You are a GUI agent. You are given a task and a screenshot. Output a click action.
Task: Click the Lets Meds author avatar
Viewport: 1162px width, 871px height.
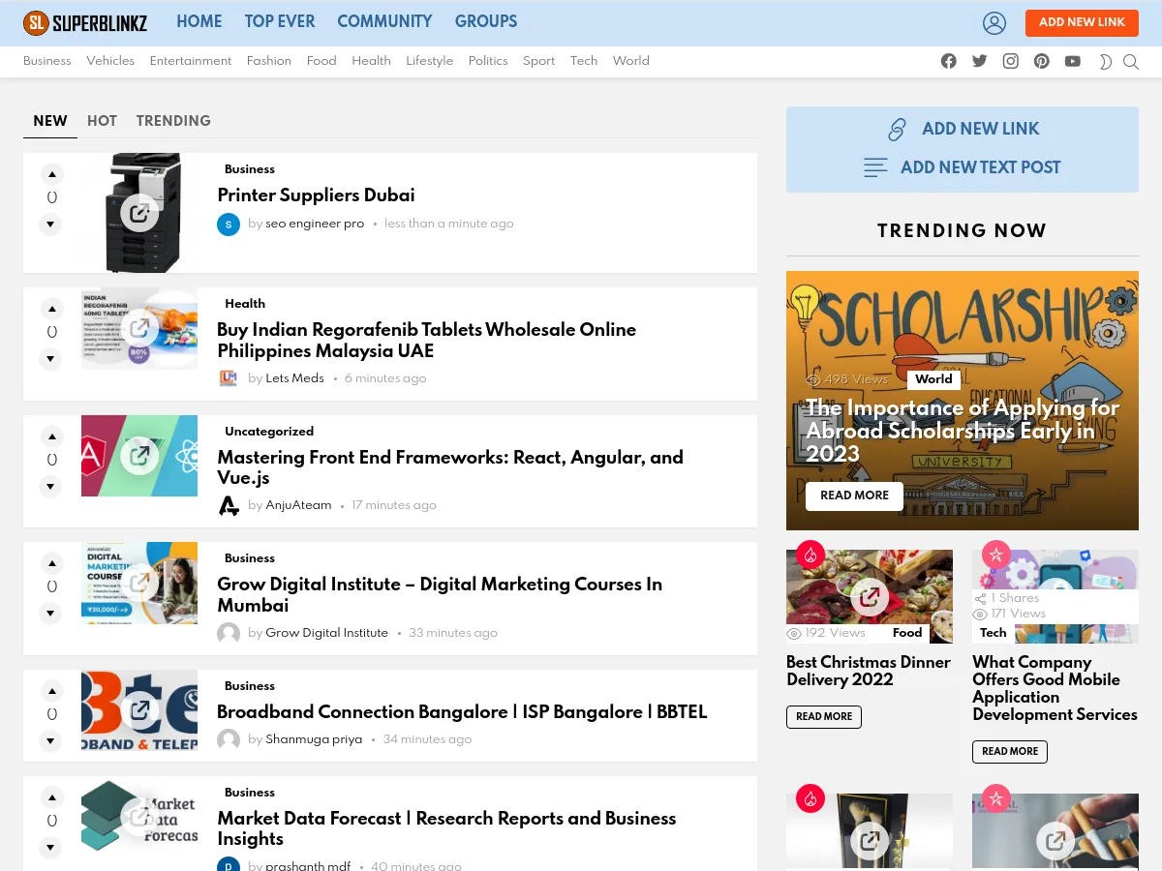pyautogui.click(x=229, y=378)
